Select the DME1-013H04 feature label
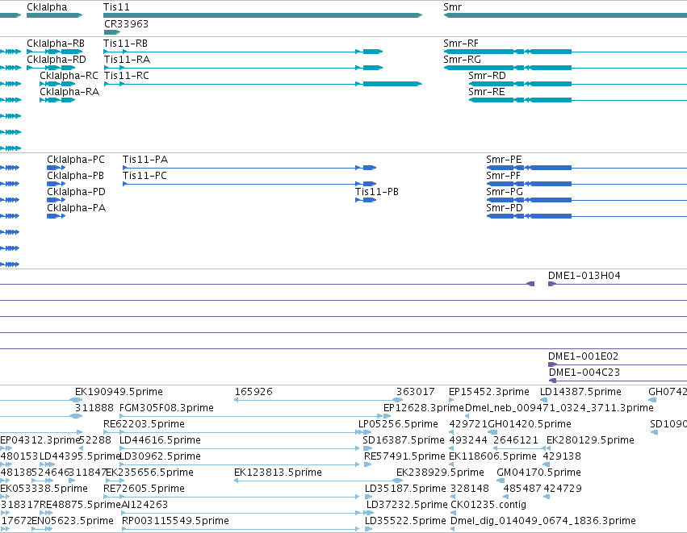The image size is (687, 533). (x=584, y=276)
